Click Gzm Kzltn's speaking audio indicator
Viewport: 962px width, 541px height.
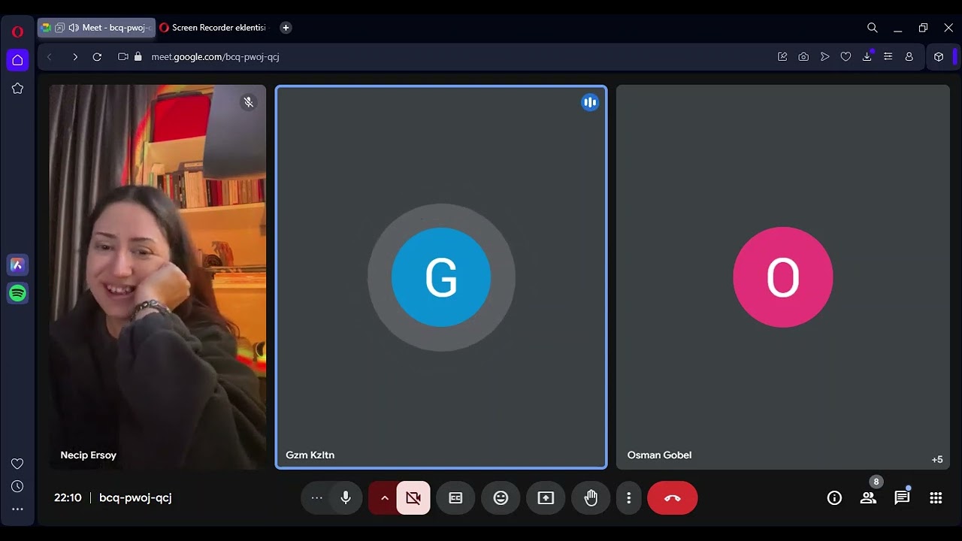(590, 102)
